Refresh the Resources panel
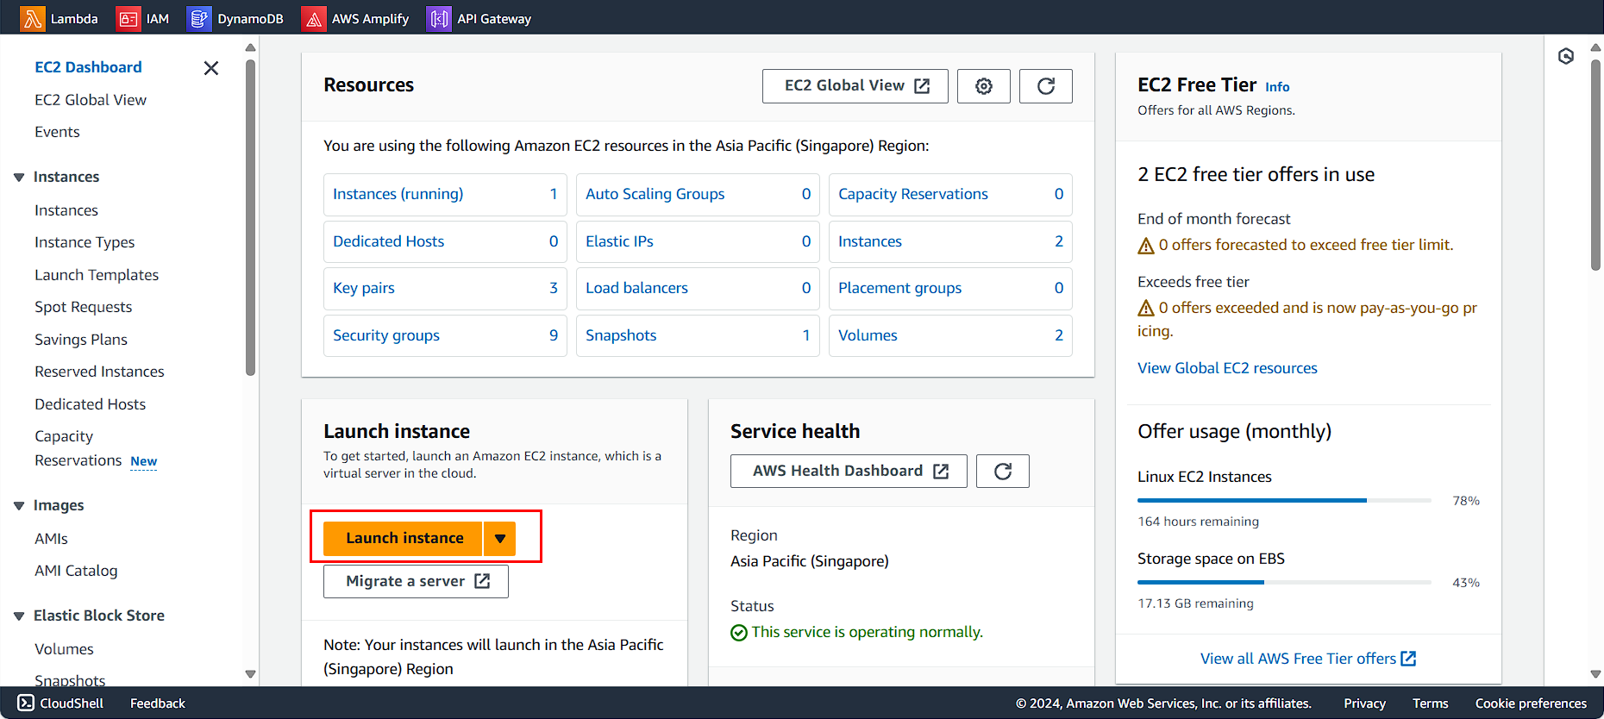The width and height of the screenshot is (1604, 719). (x=1045, y=86)
